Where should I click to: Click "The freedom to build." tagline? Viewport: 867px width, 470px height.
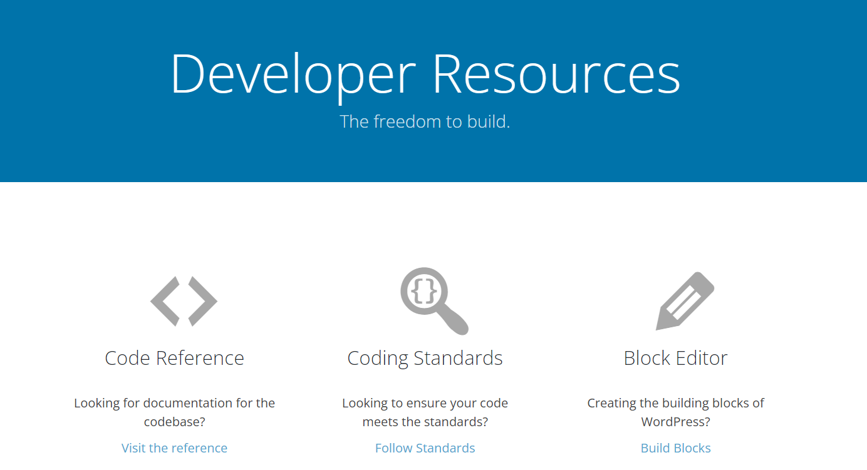[x=425, y=121]
